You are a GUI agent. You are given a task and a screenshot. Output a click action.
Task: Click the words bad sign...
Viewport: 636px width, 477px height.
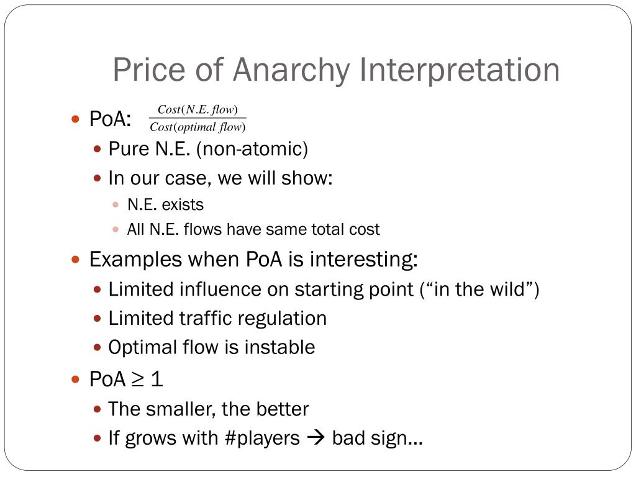[x=369, y=438]
